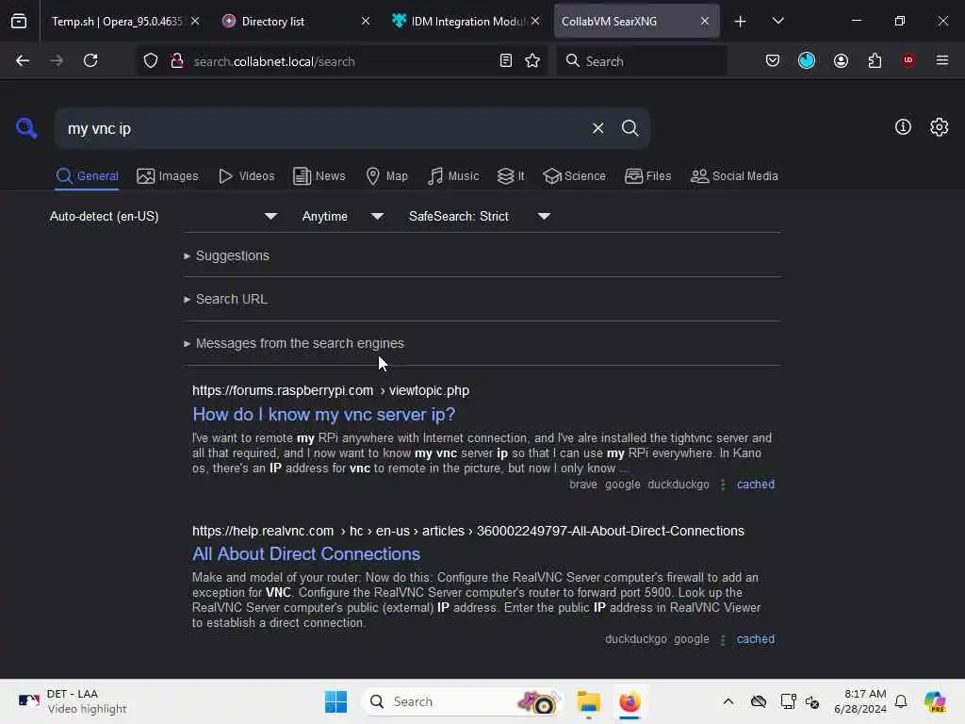Open the uBlock Origin extension icon
This screenshot has height=724, width=965.
click(908, 59)
